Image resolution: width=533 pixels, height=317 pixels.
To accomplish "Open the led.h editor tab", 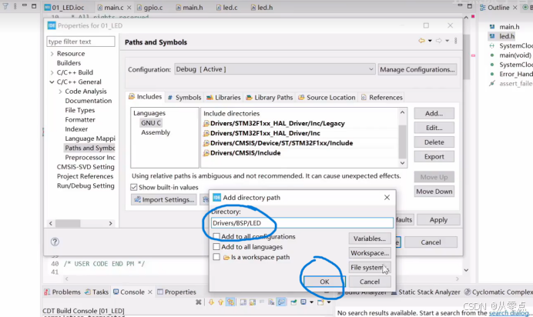I will pos(262,8).
